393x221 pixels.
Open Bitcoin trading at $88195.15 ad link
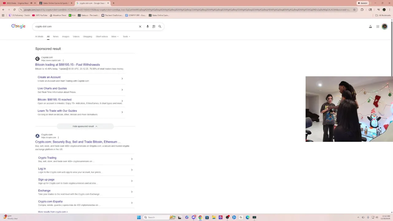coord(68,65)
